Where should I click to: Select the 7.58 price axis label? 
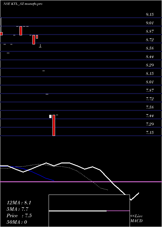[x=150, y=107]
